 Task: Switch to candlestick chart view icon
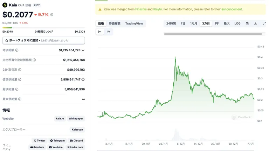tap(108, 32)
